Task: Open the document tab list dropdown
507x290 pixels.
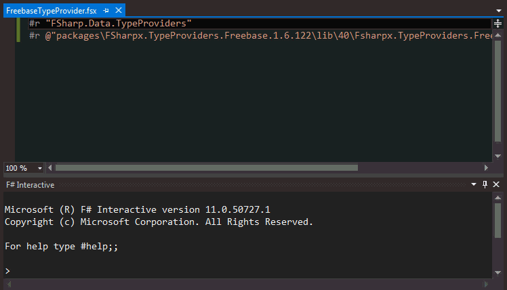Action: tap(499, 11)
